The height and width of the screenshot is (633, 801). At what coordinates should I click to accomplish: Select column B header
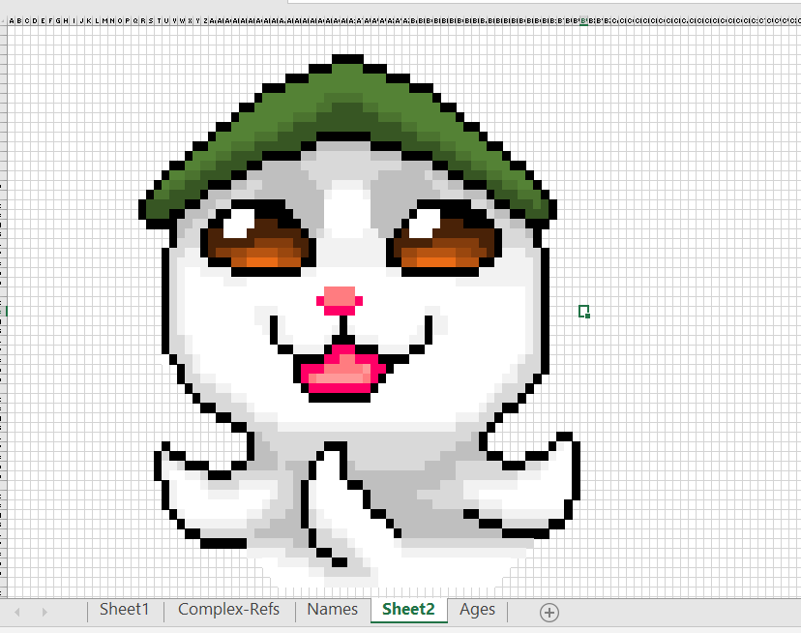(19, 21)
